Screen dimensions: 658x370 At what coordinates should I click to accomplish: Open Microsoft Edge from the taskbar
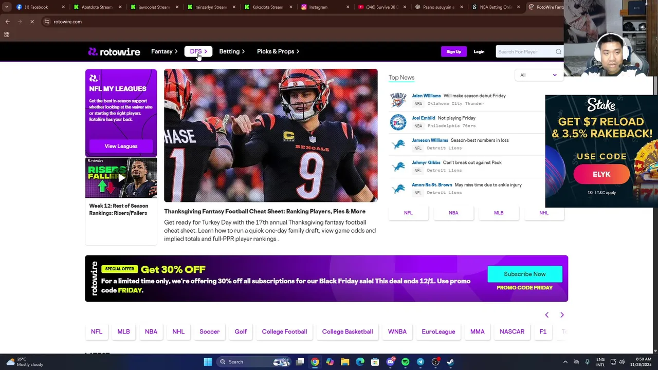point(360,362)
